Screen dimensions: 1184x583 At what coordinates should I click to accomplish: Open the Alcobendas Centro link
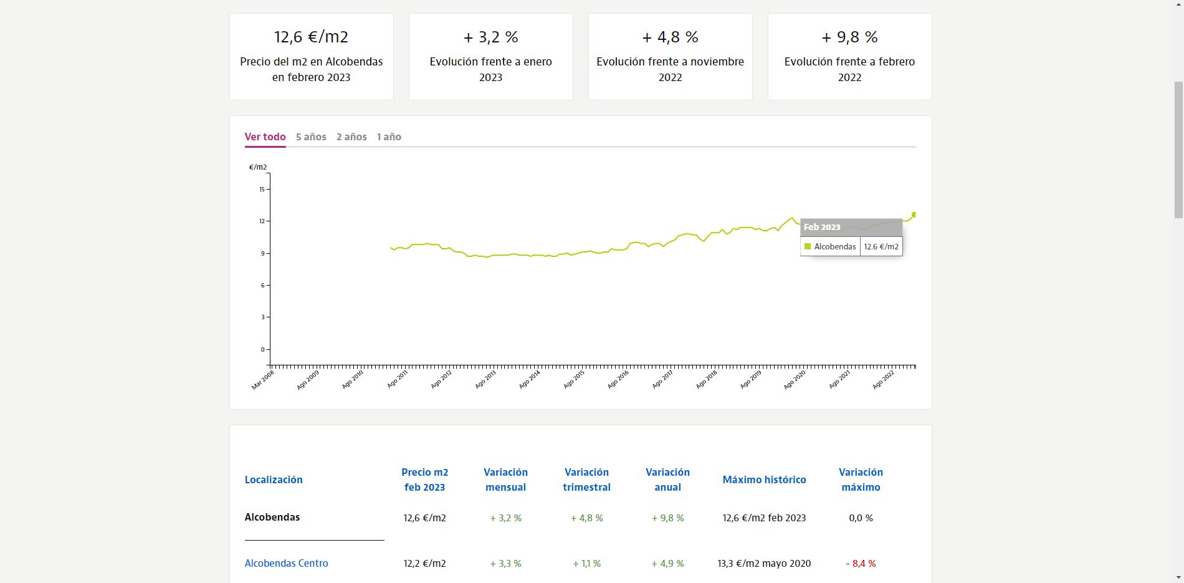(x=286, y=563)
